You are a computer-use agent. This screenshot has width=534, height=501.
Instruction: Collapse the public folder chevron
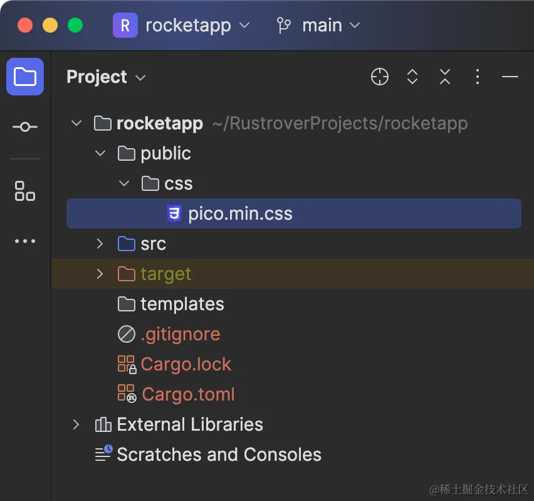tap(100, 153)
